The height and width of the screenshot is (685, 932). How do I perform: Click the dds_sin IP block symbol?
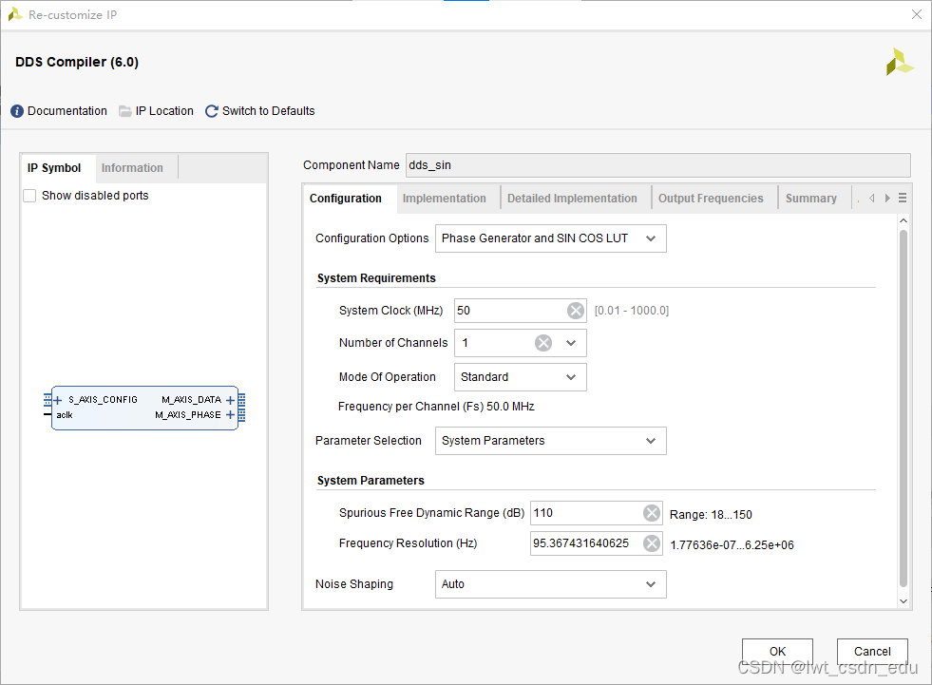[x=144, y=408]
